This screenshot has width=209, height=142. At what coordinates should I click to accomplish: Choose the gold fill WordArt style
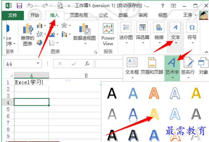coord(196,93)
